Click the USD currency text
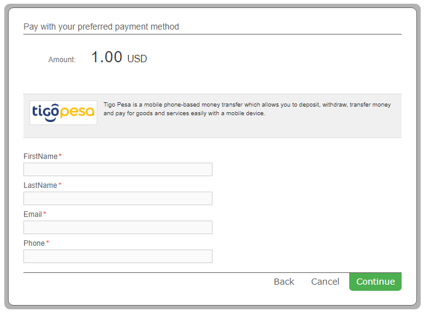Screen dimensions: 425x313 pos(137,59)
